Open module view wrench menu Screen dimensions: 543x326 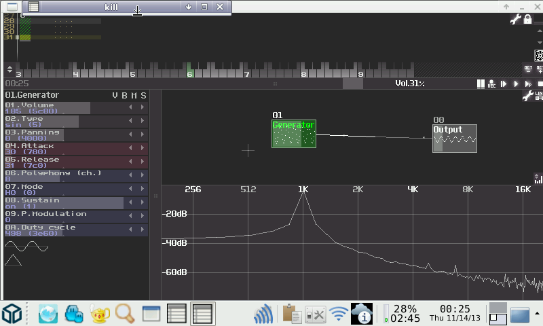point(527,96)
